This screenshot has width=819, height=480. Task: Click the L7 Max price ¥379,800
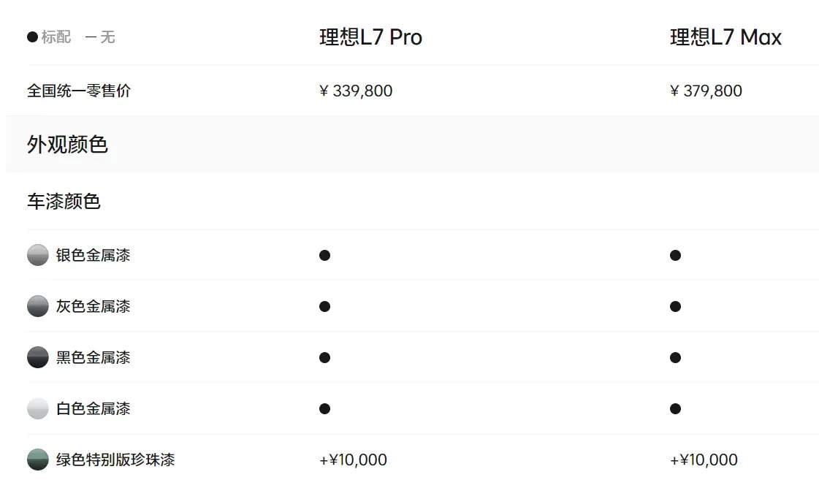click(706, 91)
